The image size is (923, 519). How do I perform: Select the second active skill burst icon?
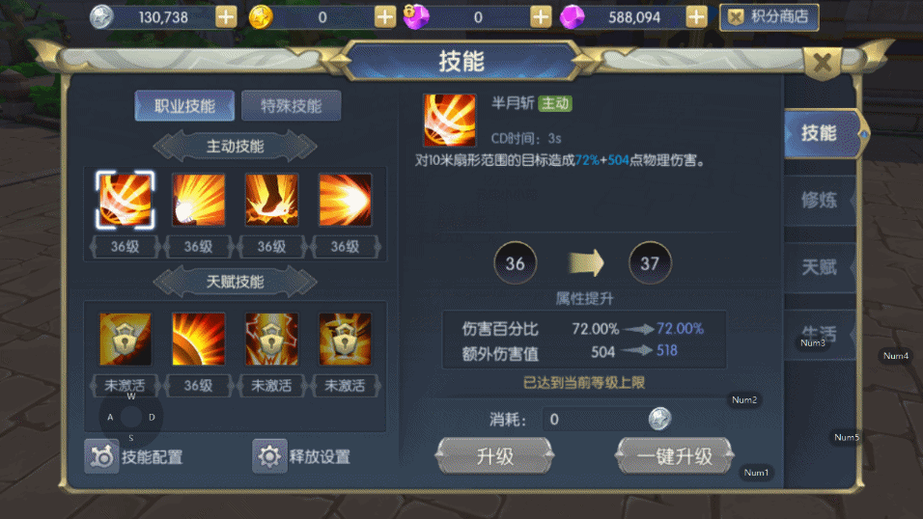tap(198, 200)
